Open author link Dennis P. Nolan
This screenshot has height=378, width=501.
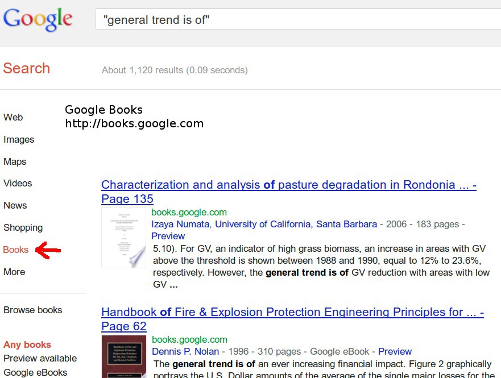click(185, 351)
